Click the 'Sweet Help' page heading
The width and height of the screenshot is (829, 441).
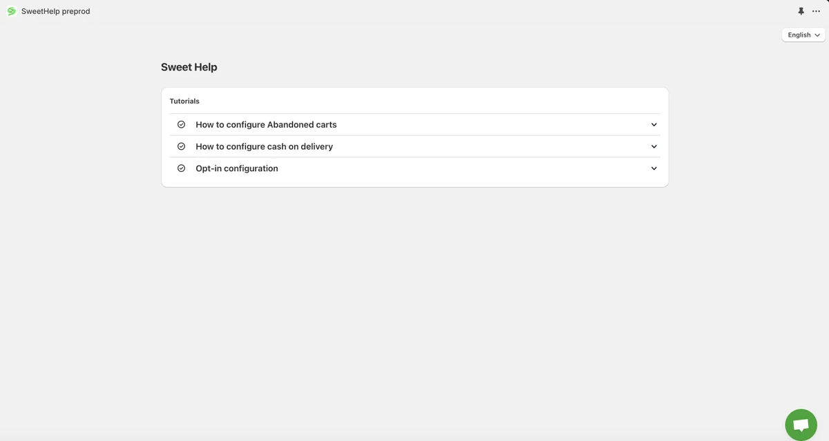coord(189,67)
